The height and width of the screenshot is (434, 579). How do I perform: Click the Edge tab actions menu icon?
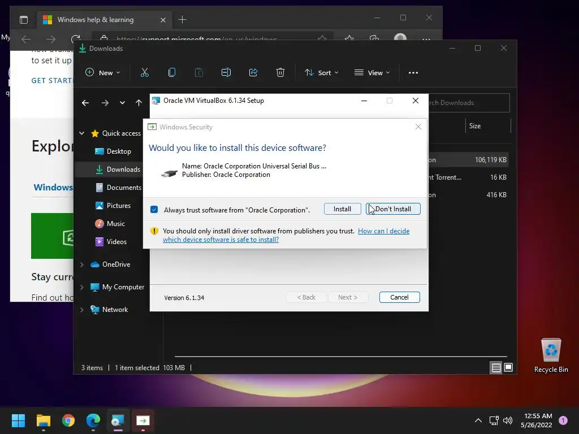coord(24,20)
